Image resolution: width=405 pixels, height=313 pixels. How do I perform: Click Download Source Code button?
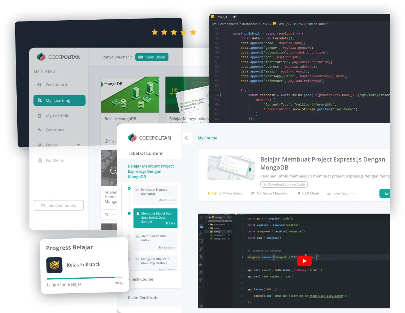[284, 184]
